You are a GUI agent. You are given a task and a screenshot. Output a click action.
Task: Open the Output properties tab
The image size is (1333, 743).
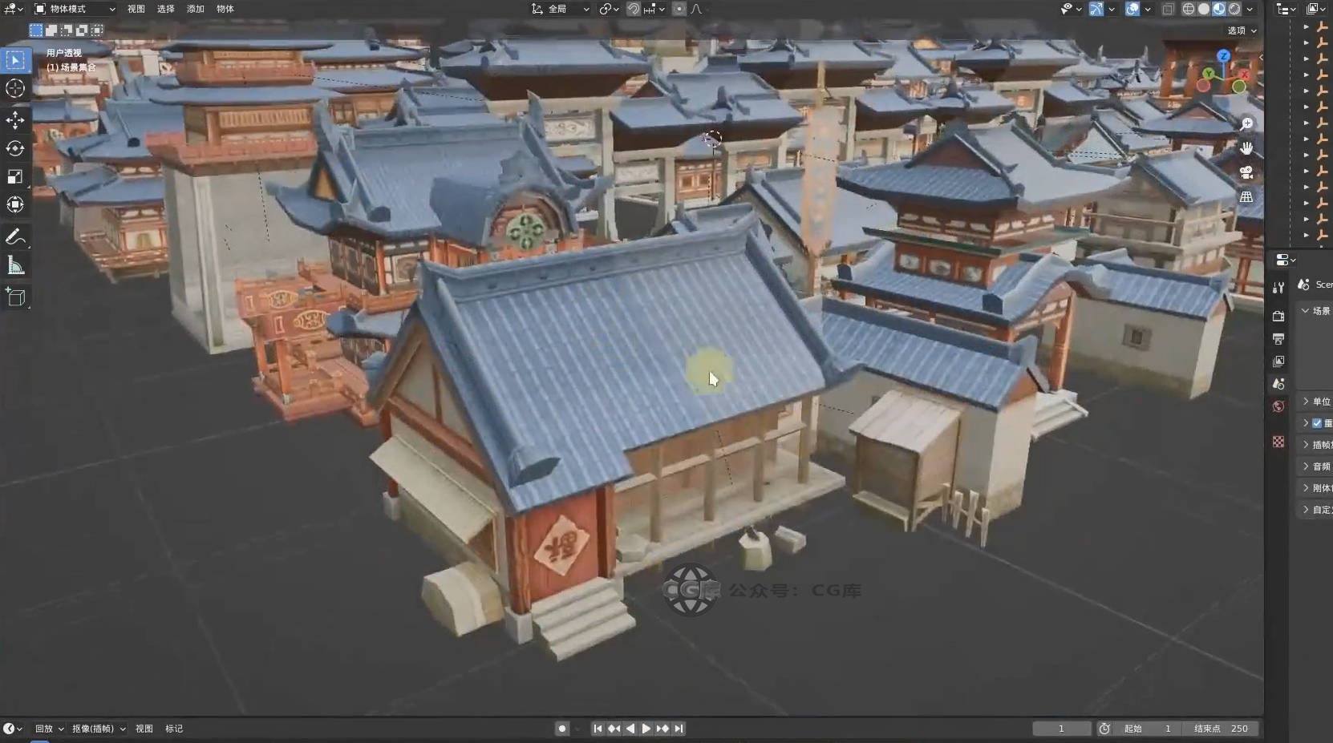pyautogui.click(x=1278, y=339)
